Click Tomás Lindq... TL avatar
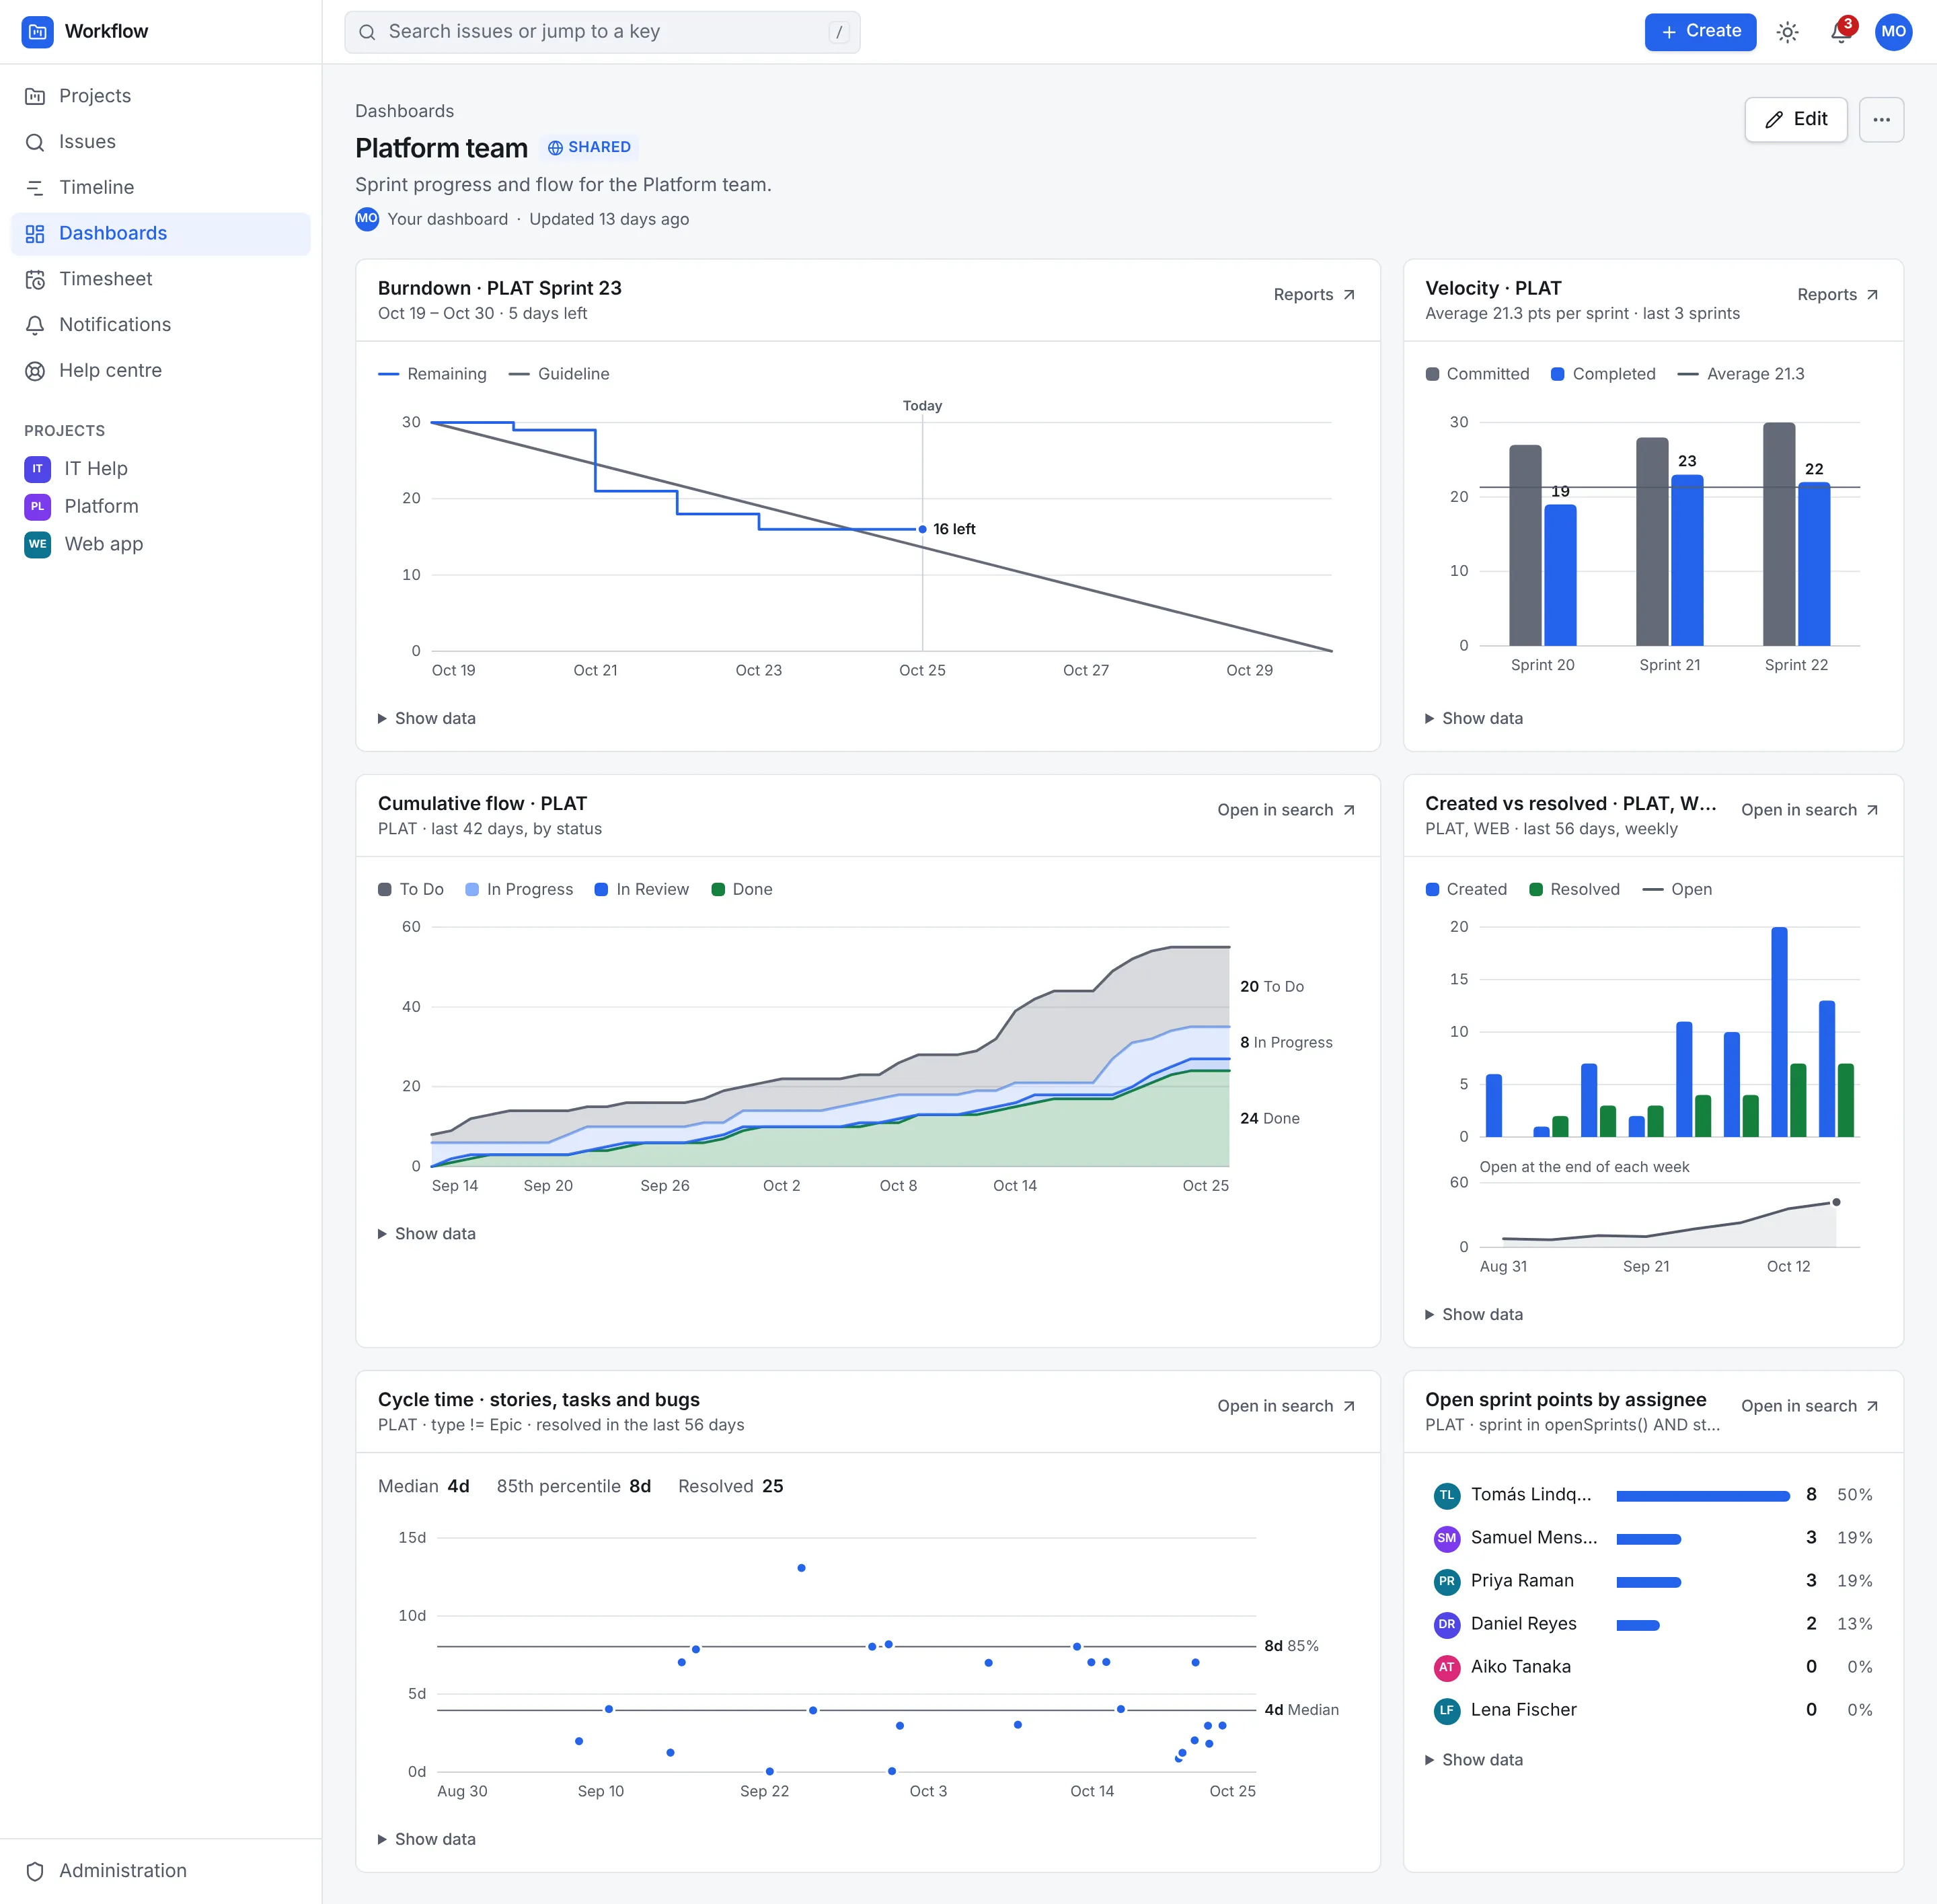The height and width of the screenshot is (1904, 1937). (1446, 1495)
